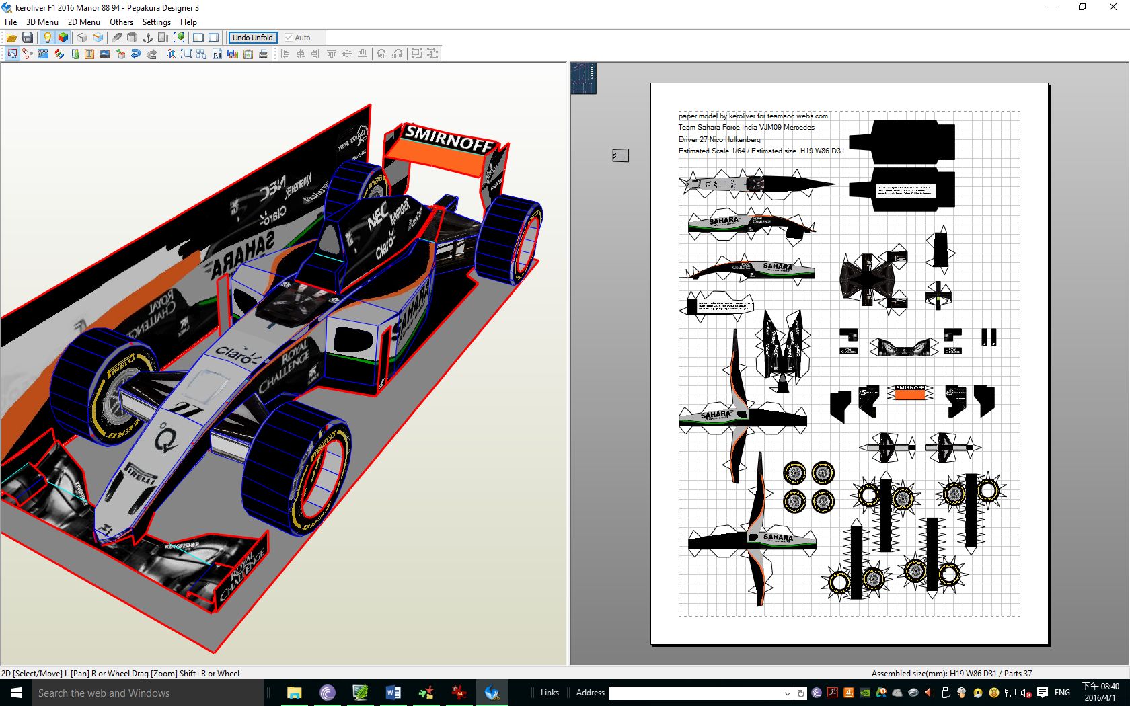This screenshot has width=1130, height=706.
Task: Click the edge color pencils icon
Action: point(59,54)
